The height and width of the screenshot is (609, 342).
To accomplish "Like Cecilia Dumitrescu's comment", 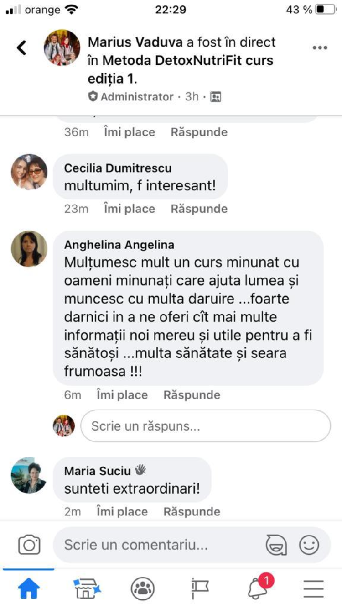I will [130, 209].
